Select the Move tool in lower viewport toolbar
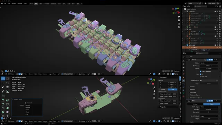The height and width of the screenshot is (125, 222). (3, 83)
